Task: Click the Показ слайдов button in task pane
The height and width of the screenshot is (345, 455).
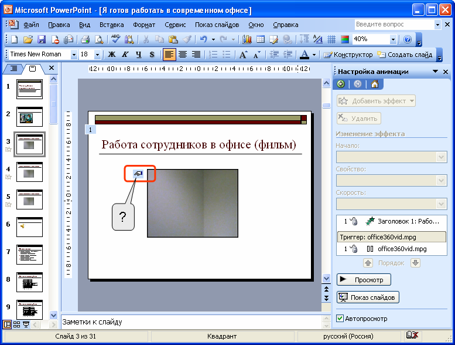Action: pyautogui.click(x=368, y=297)
